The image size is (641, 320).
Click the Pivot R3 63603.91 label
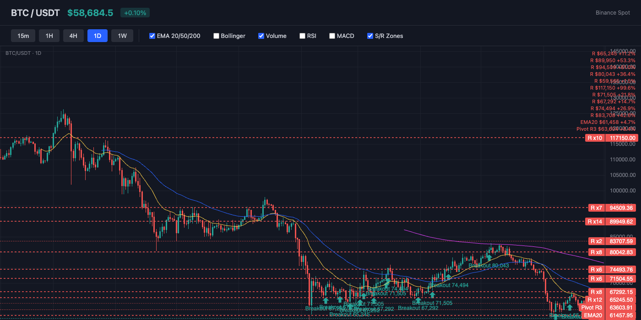[x=608, y=307]
